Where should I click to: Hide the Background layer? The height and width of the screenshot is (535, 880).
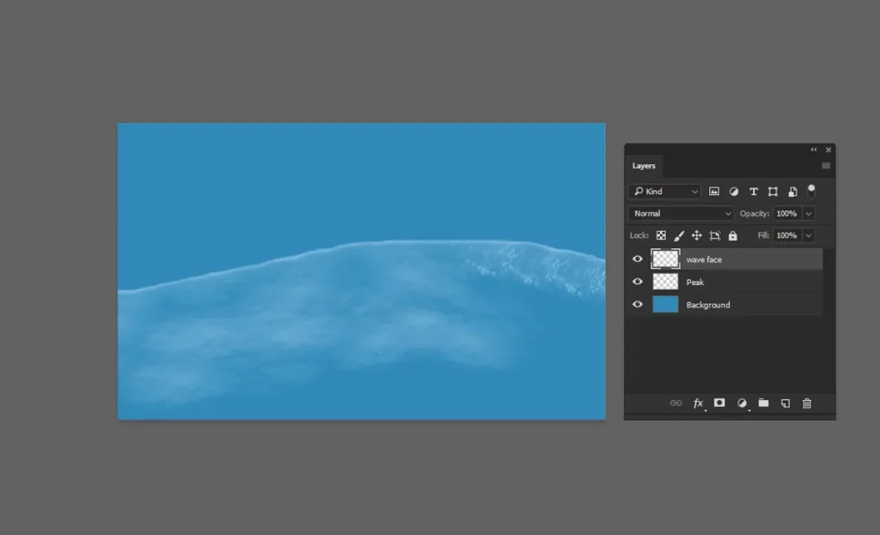[x=638, y=304]
